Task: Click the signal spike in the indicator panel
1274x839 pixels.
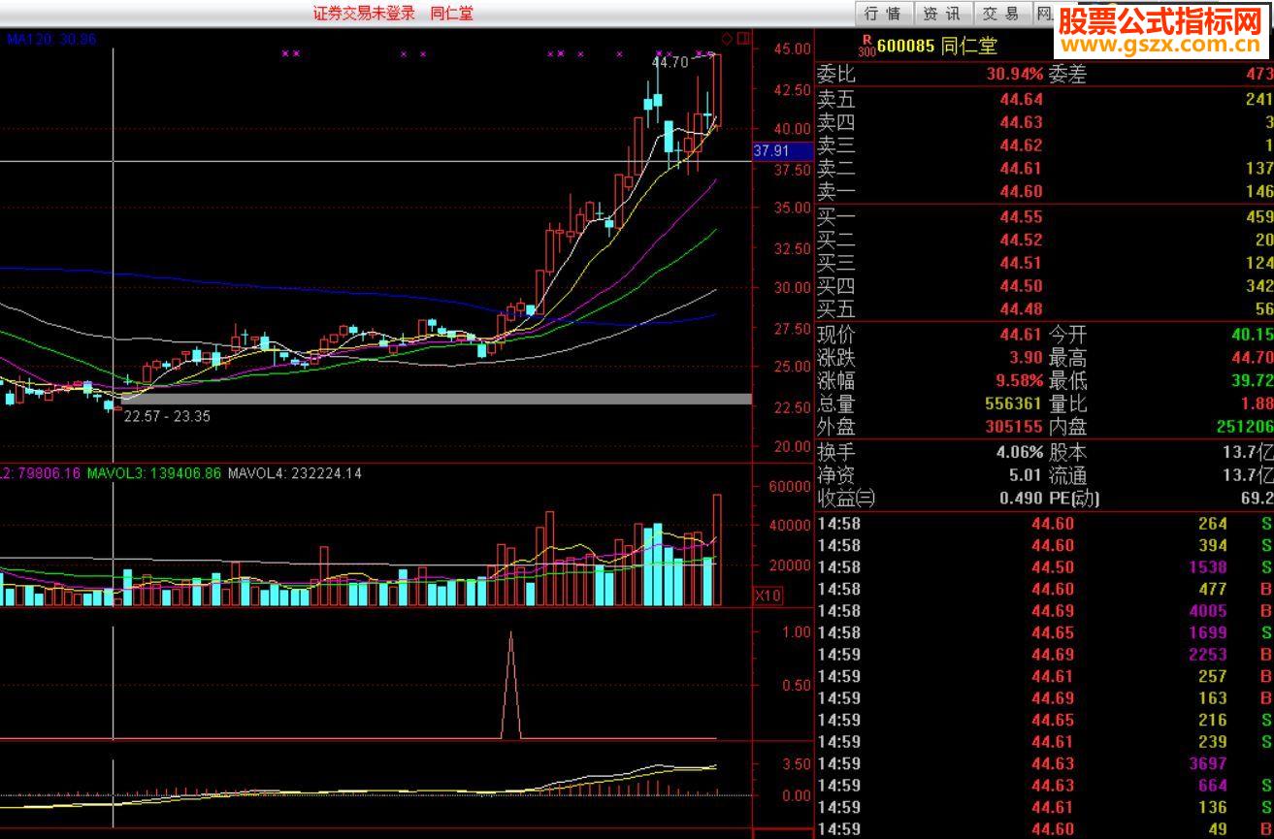Action: [511, 685]
